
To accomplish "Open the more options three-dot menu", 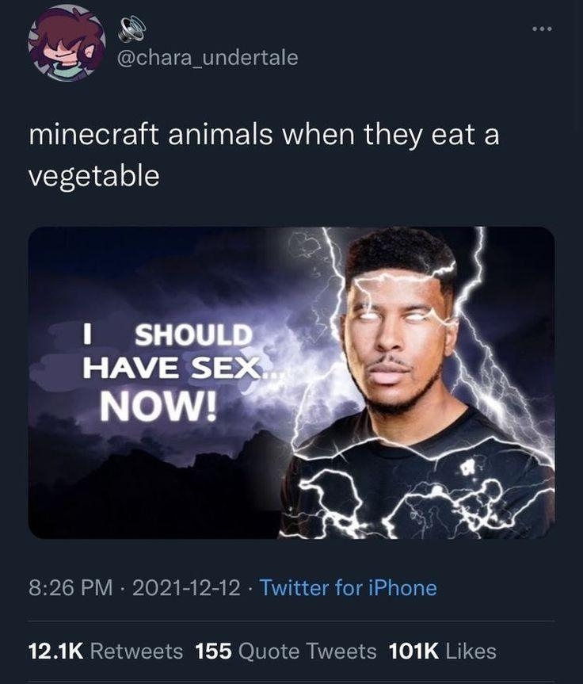I will 542,29.
